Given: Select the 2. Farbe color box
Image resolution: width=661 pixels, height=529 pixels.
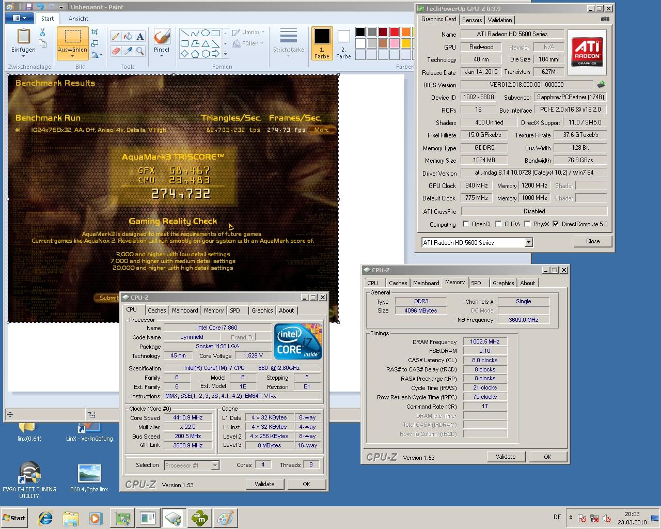Looking at the screenshot, I should coord(343,43).
